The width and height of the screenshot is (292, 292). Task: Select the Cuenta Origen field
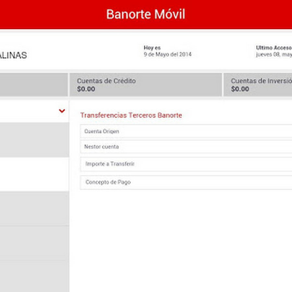[186, 131]
